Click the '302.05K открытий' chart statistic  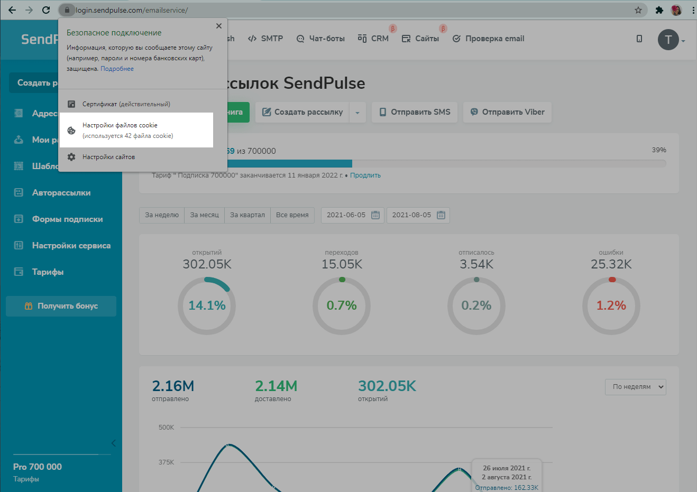pos(387,391)
